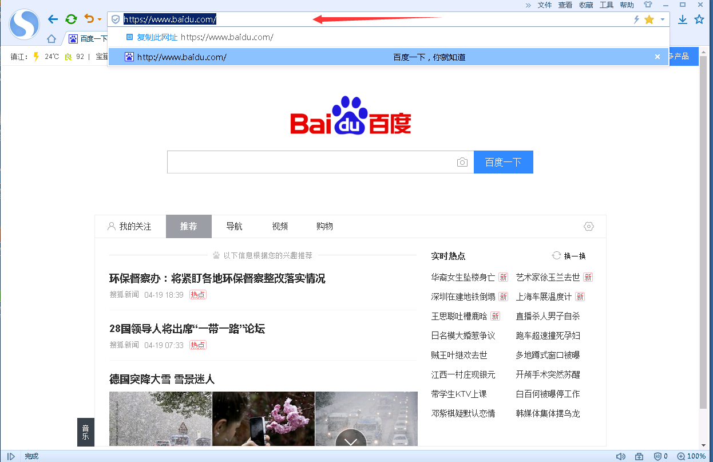Click the orange undo closed tab icon
The width and height of the screenshot is (713, 462).
click(89, 19)
